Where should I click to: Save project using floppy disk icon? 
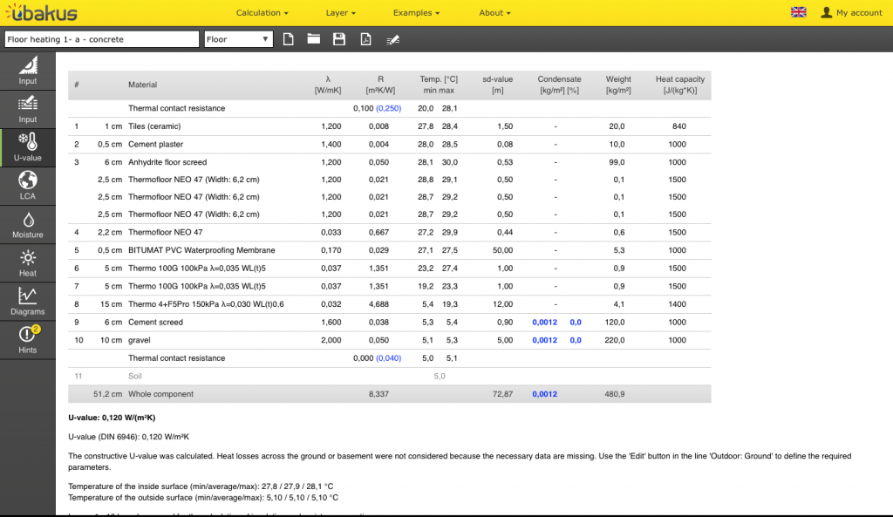pyautogui.click(x=339, y=39)
